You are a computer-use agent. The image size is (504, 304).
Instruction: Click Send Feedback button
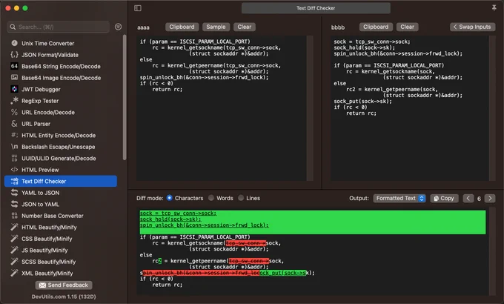tap(64, 285)
